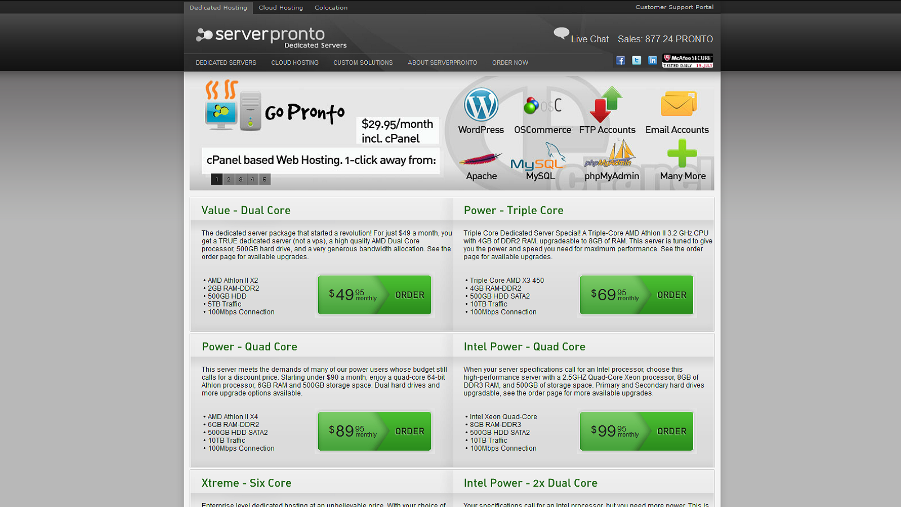Click the Live Chat link
The width and height of the screenshot is (901, 507).
click(590, 39)
